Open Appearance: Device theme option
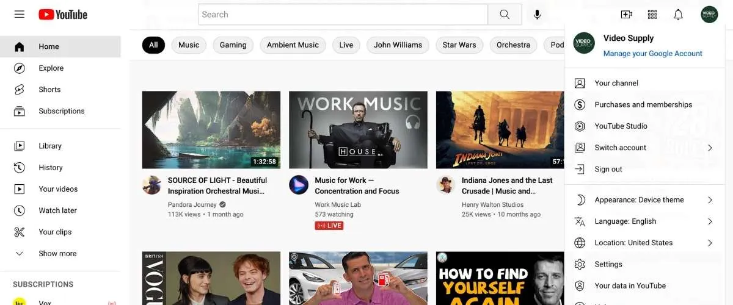The height and width of the screenshot is (305, 733). 644,199
